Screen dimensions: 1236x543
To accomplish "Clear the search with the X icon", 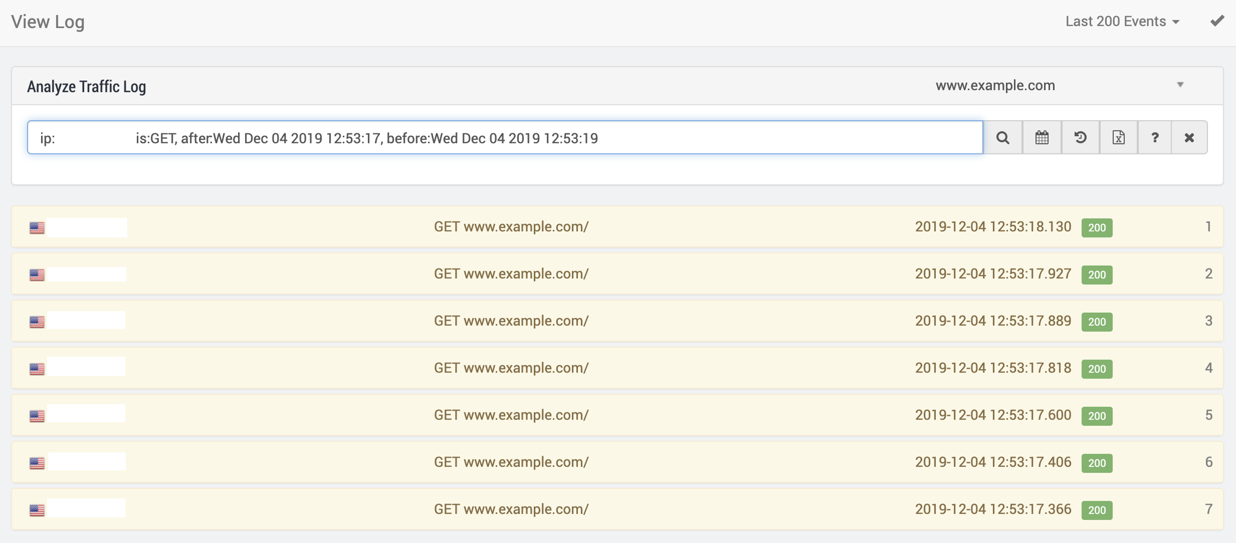I will (x=1189, y=138).
